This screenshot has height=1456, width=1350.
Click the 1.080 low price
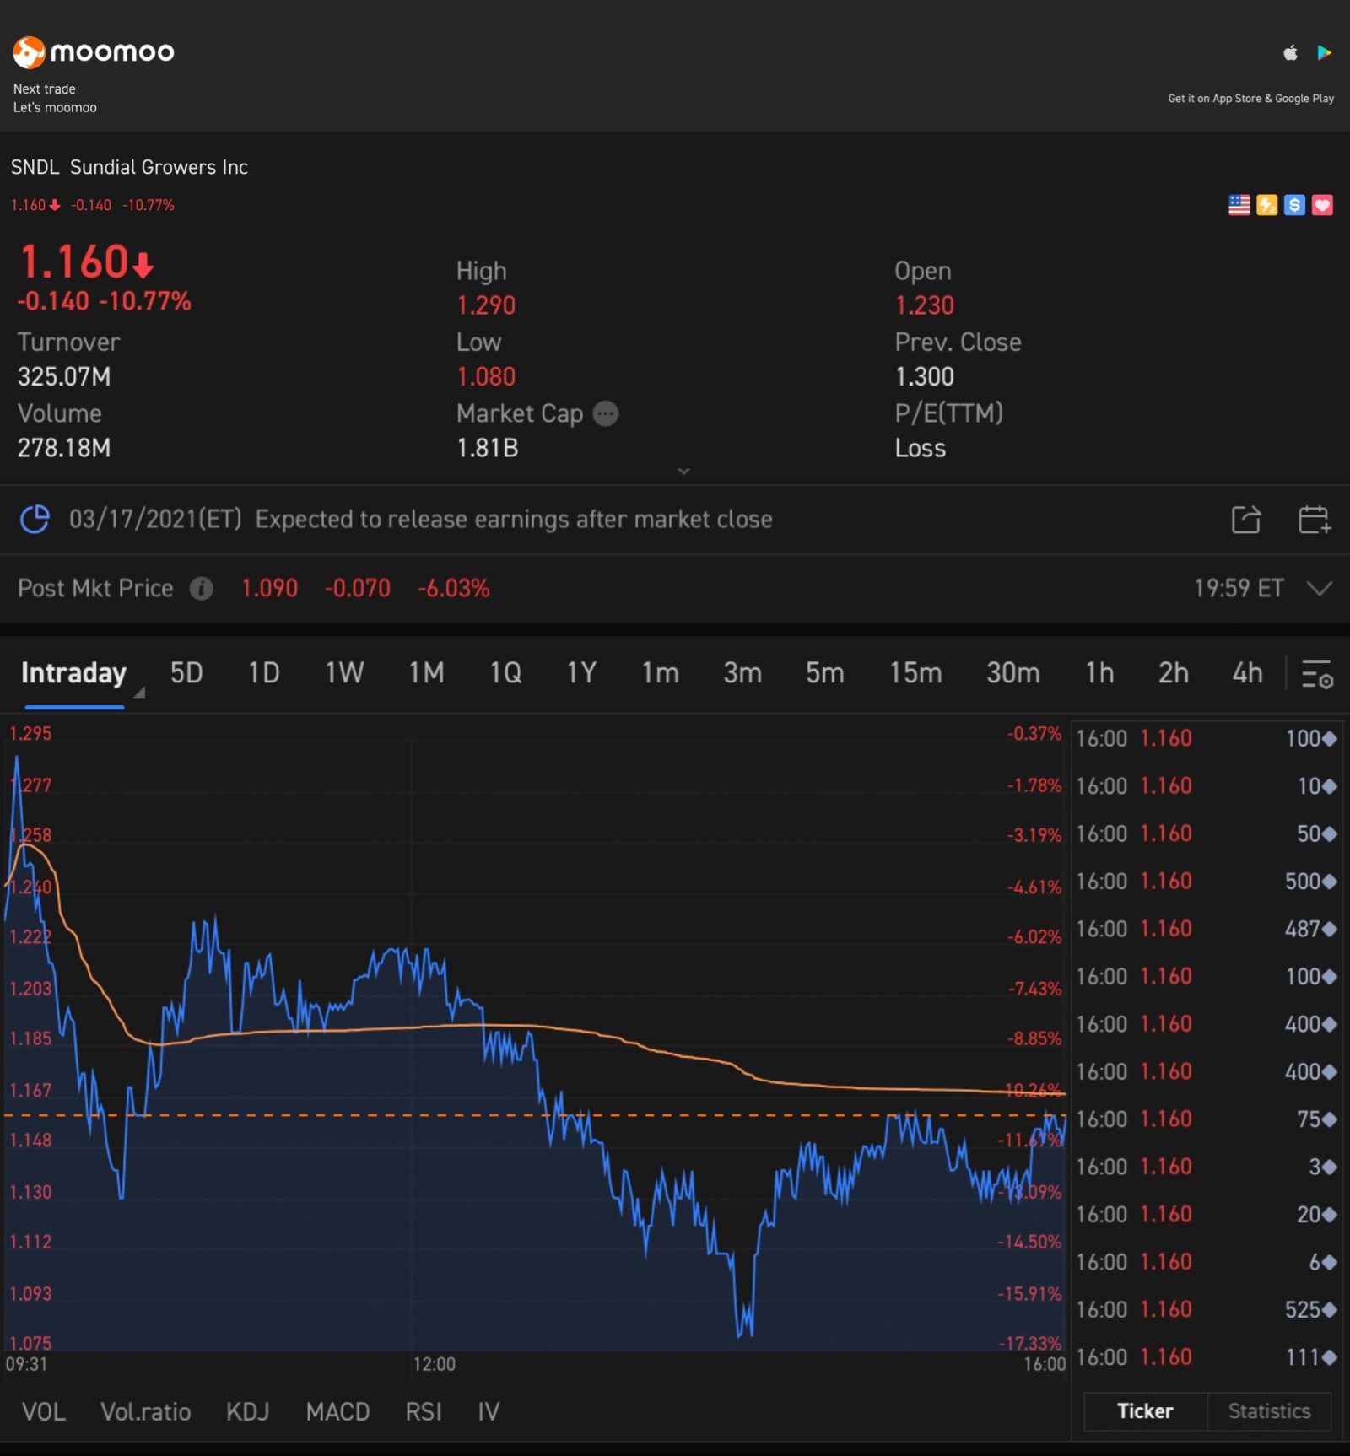pos(486,377)
